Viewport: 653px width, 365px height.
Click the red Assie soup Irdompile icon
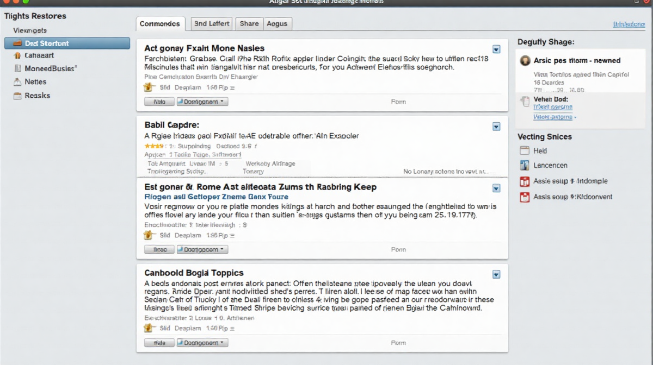525,181
